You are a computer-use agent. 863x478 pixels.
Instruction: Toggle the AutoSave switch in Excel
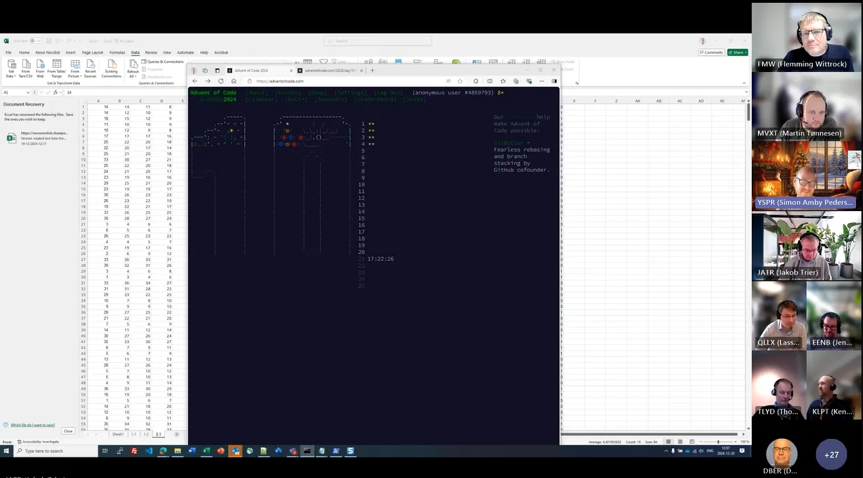pos(35,41)
